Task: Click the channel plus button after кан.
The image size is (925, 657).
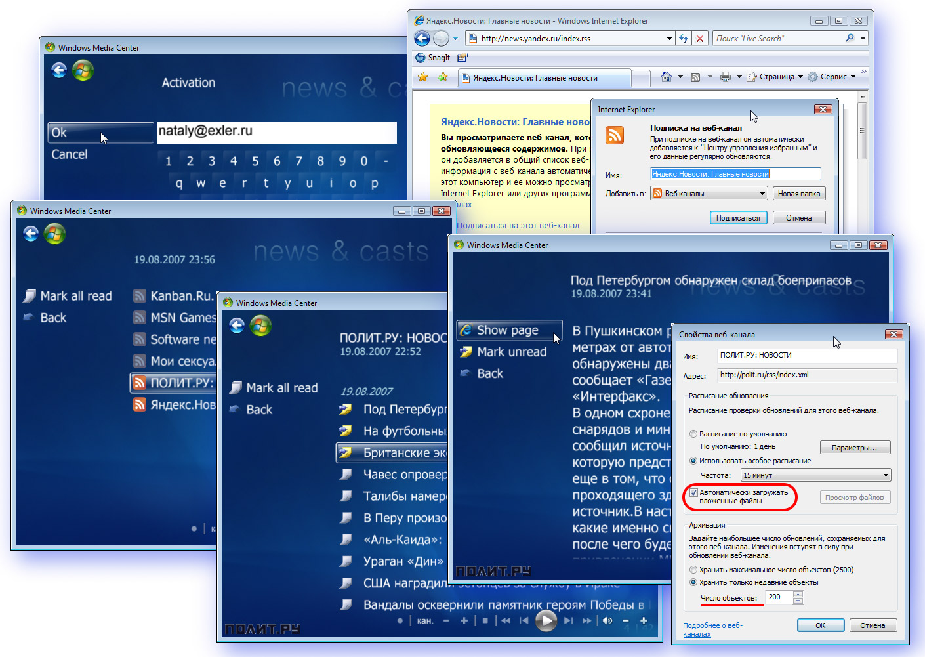Action: point(464,620)
